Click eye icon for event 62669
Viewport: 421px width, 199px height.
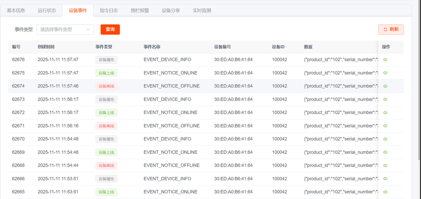point(385,152)
